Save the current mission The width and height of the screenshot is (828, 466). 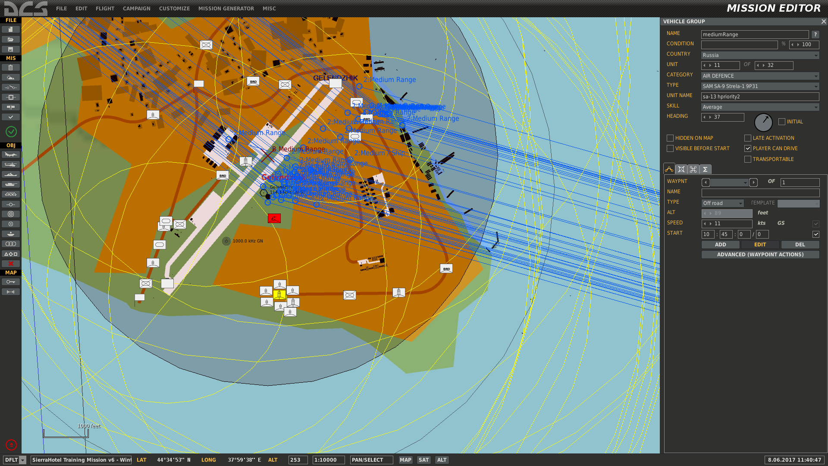tap(11, 49)
